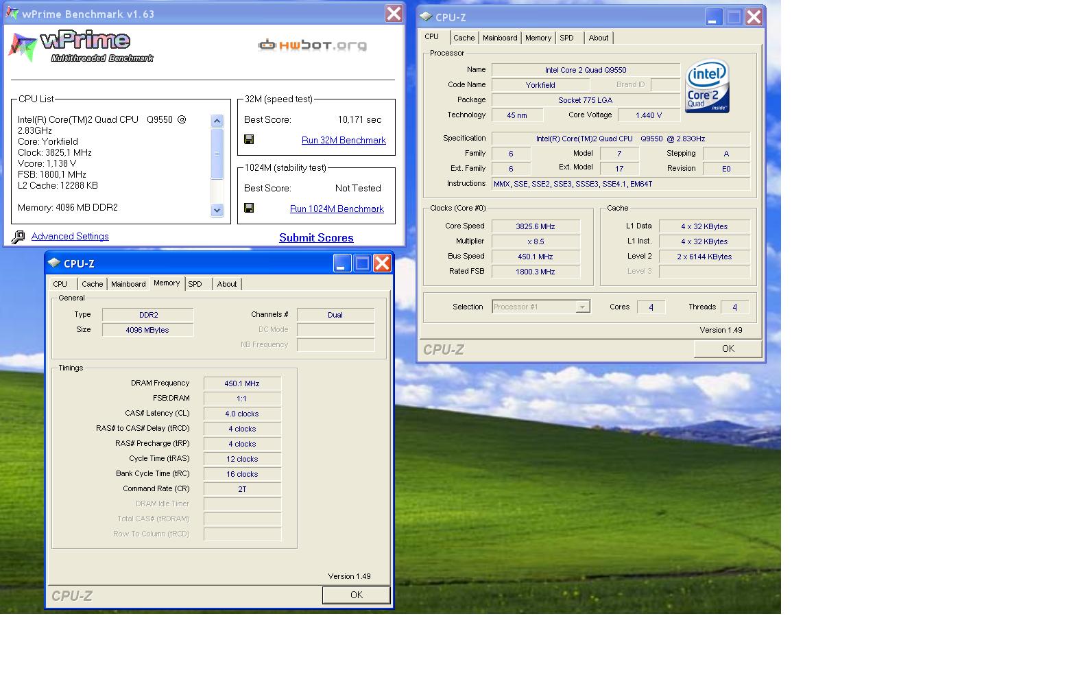Click the Level 2 cache value 2 x 6144 KBytes
This screenshot has width=1080, height=675.
tap(704, 257)
